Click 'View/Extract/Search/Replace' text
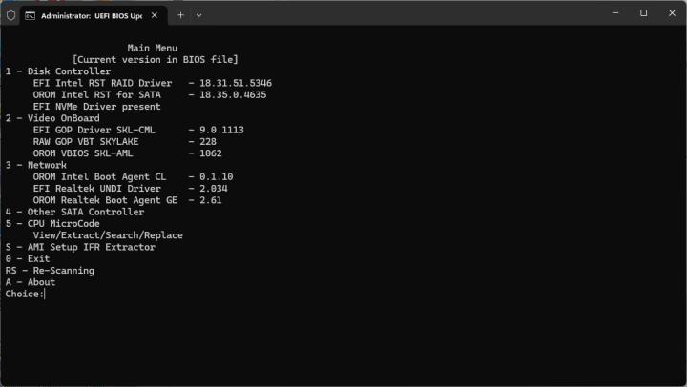This screenshot has height=387, width=687. tap(108, 235)
